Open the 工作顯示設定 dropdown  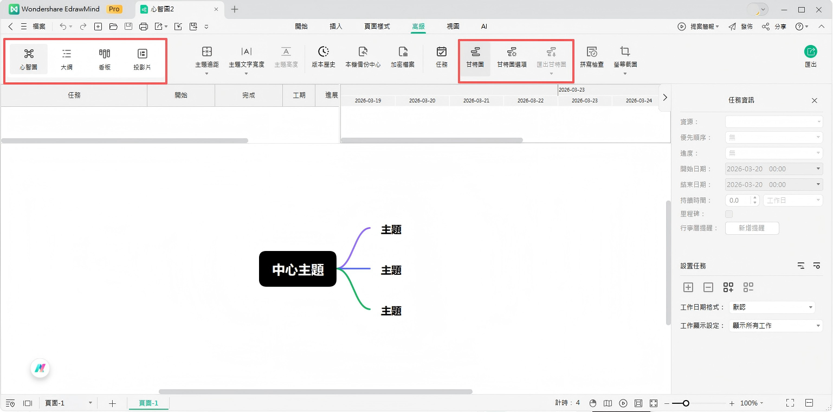(772, 326)
